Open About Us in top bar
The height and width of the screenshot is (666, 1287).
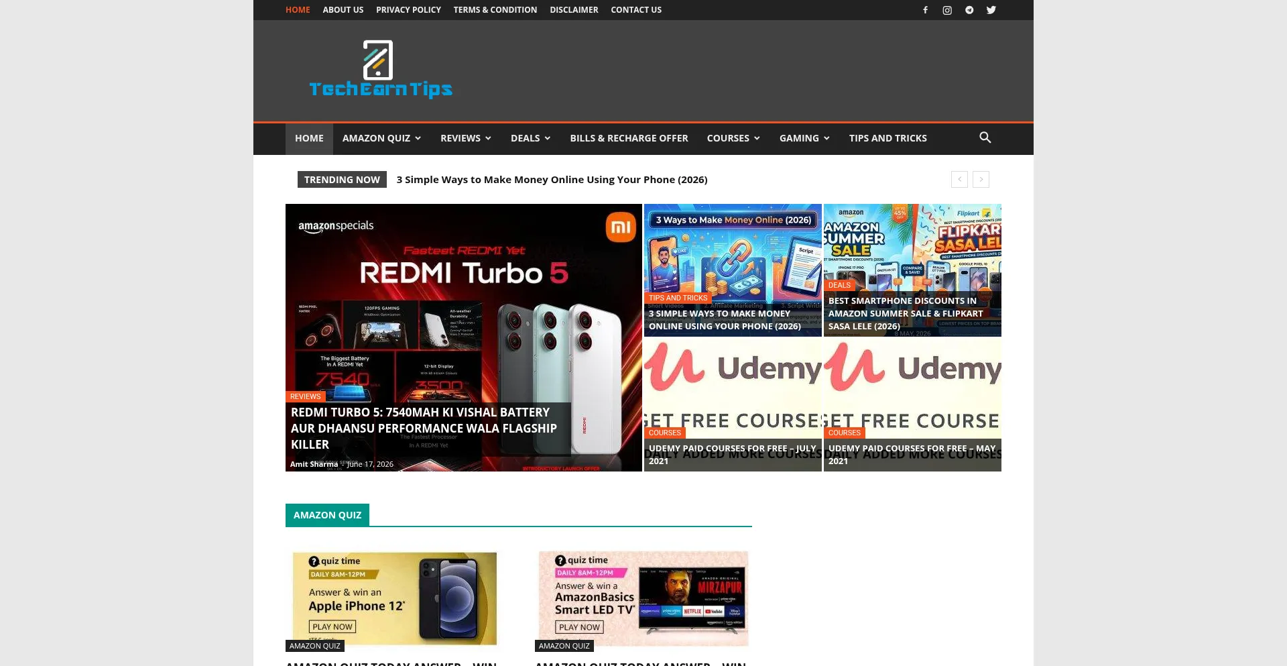(x=343, y=10)
